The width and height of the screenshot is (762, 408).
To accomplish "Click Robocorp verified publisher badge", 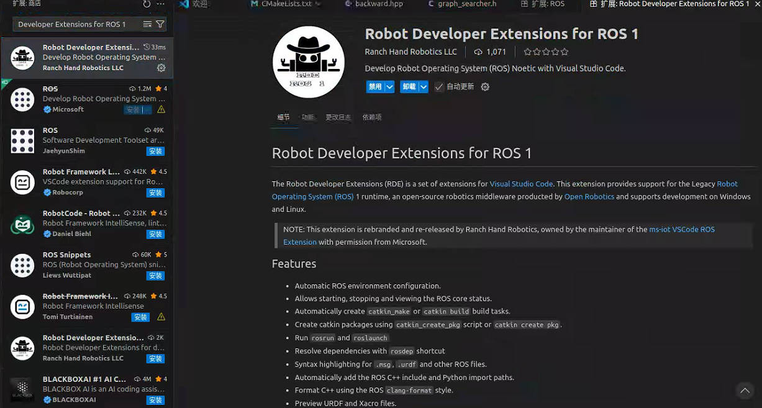I will coord(47,193).
